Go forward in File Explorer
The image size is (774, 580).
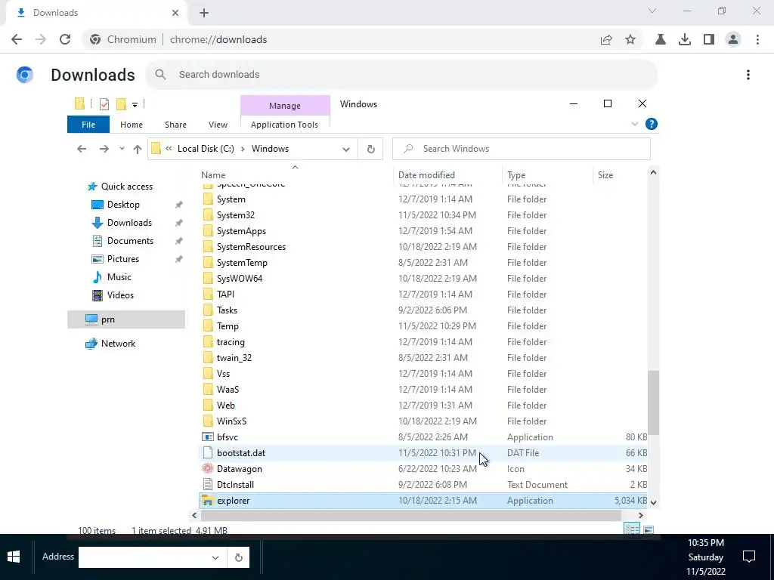tap(104, 149)
